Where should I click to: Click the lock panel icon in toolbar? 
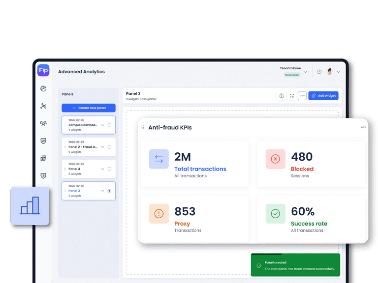point(282,96)
